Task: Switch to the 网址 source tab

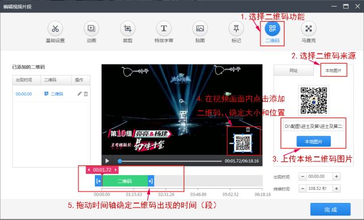Action: tap(293, 70)
